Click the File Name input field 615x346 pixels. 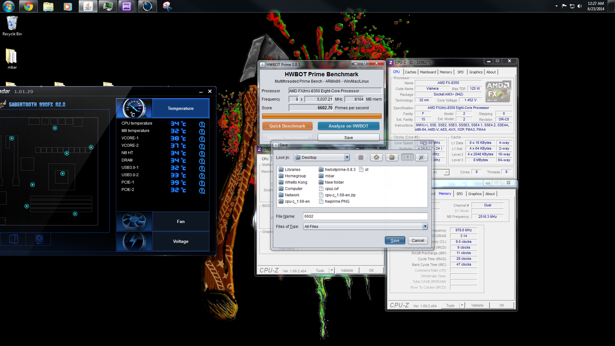[365, 216]
